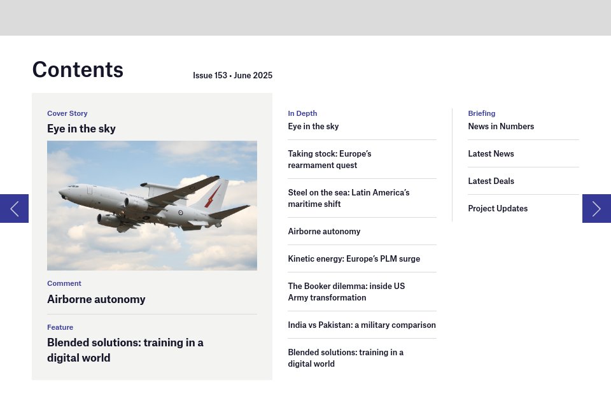The height and width of the screenshot is (417, 611).
Task: Click the "Briefing" section heading
Action: coord(481,113)
